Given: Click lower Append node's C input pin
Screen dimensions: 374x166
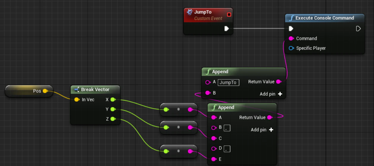Looking at the screenshot, I should [214, 138].
